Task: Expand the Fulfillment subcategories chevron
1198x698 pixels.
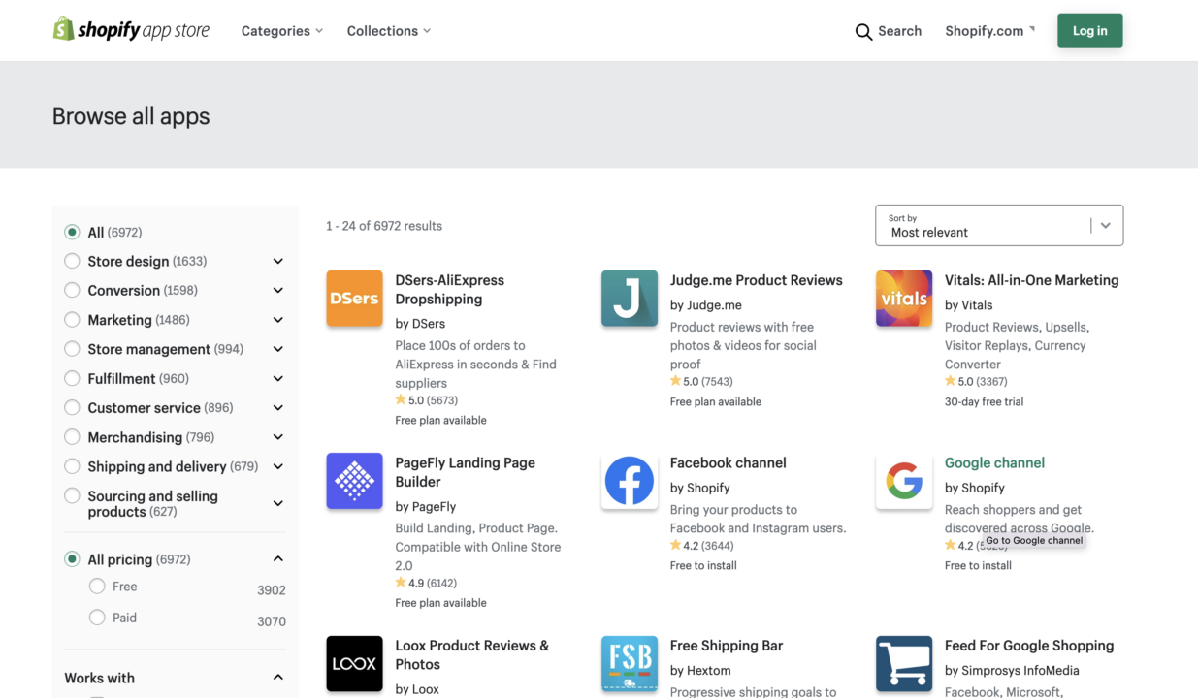Action: (x=278, y=378)
